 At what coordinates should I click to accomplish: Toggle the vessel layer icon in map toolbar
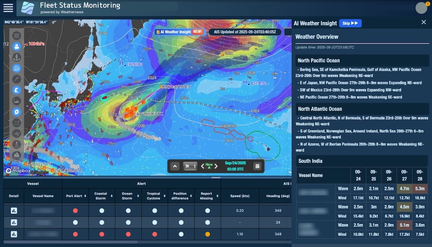click(x=17, y=46)
